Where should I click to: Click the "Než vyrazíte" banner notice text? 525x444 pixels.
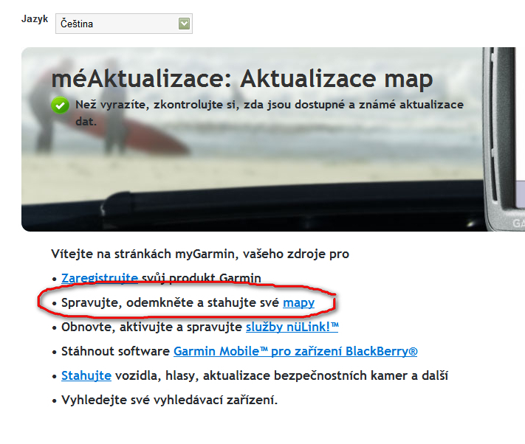click(270, 105)
